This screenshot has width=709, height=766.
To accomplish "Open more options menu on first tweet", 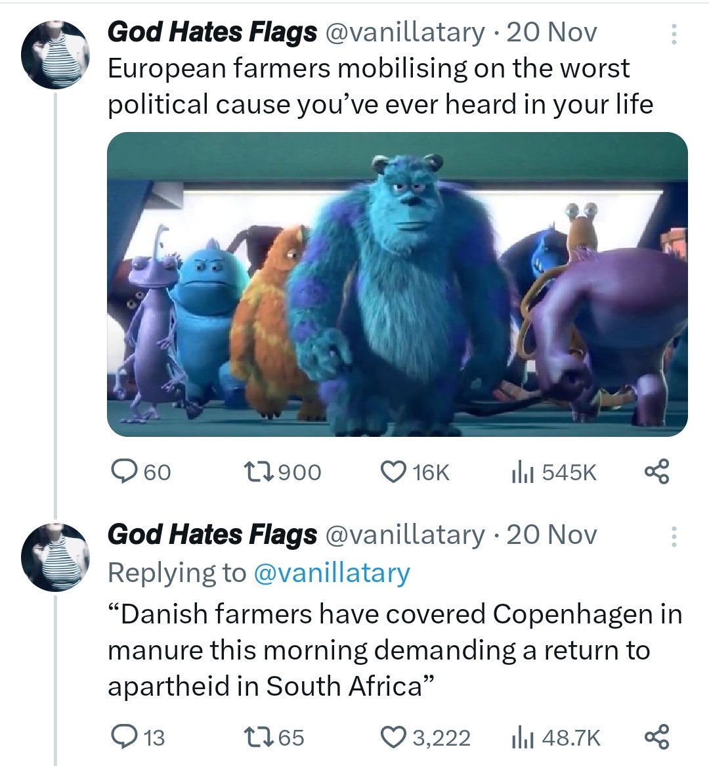I will click(674, 34).
